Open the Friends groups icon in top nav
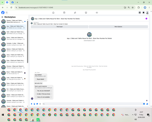The height and width of the screenshot is (122, 152). (75, 13)
